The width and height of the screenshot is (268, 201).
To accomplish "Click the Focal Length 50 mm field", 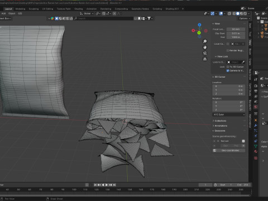I will pyautogui.click(x=236, y=29).
